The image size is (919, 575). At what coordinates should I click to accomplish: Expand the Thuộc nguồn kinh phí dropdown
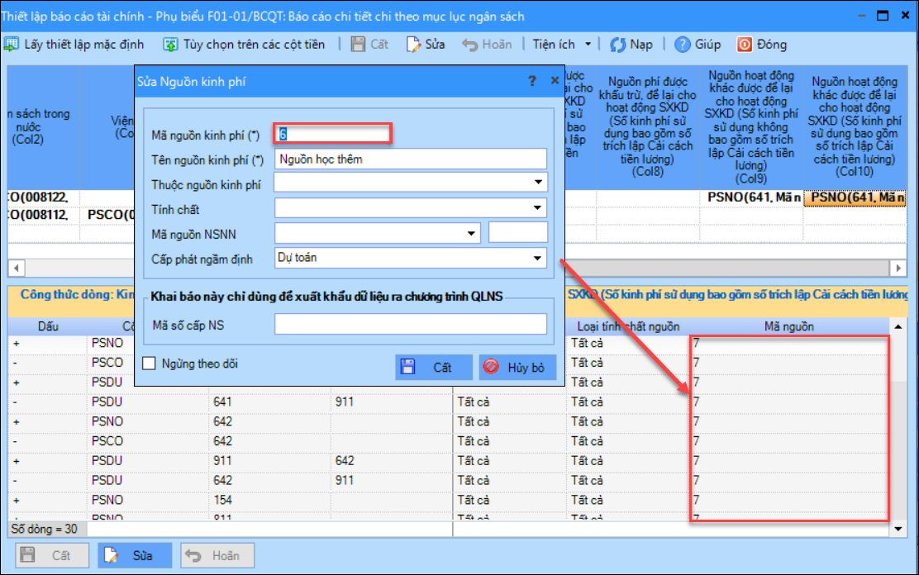pos(539,183)
